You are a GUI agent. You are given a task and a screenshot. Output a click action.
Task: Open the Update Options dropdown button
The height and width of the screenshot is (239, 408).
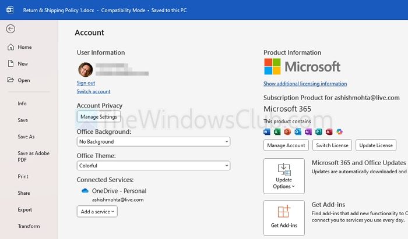[x=284, y=176]
